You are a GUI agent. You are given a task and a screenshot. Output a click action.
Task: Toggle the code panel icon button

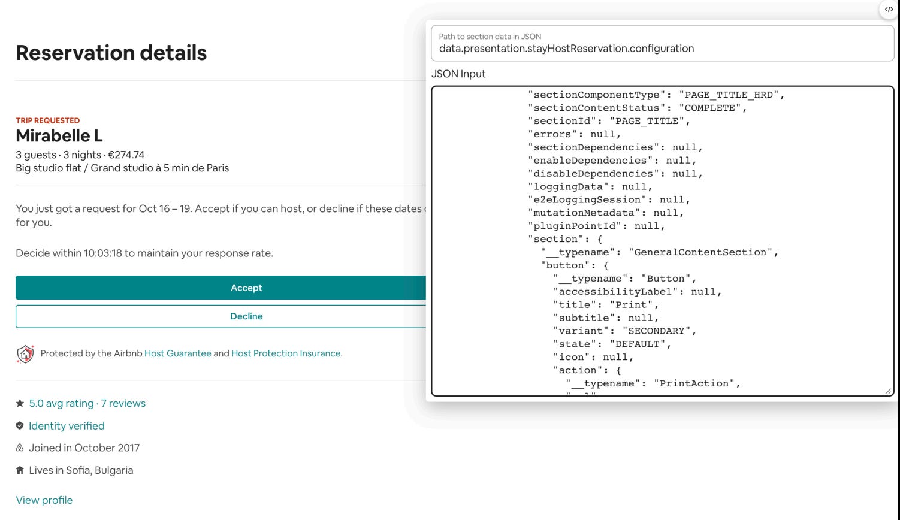click(x=889, y=9)
